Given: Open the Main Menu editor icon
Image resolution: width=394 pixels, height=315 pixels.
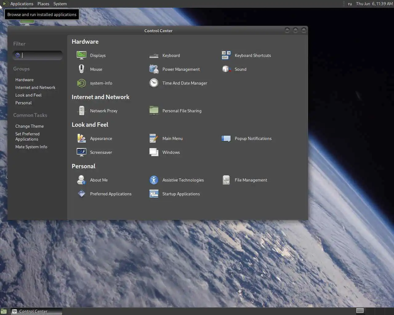Looking at the screenshot, I should click(x=154, y=138).
